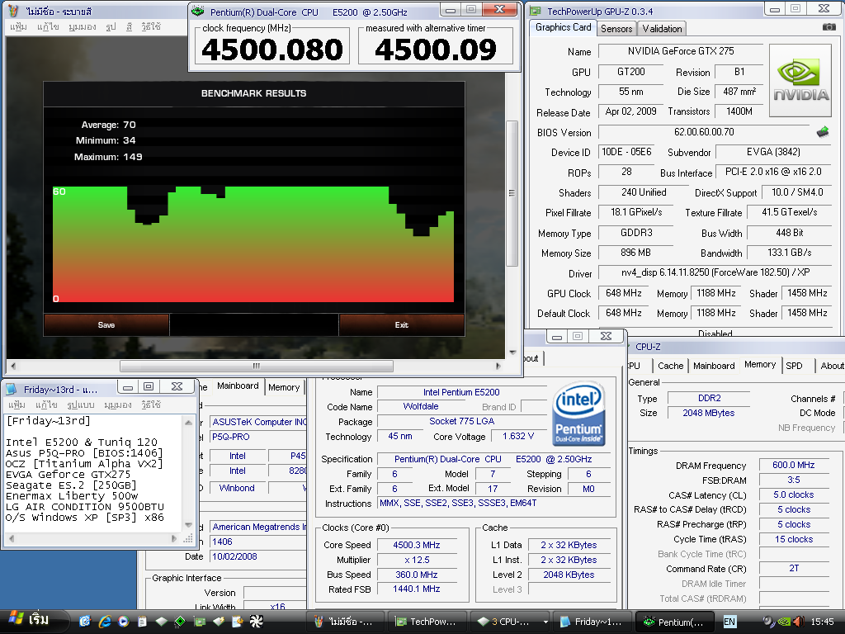Switch to the Sensors tab in GPU-Z

point(616,28)
